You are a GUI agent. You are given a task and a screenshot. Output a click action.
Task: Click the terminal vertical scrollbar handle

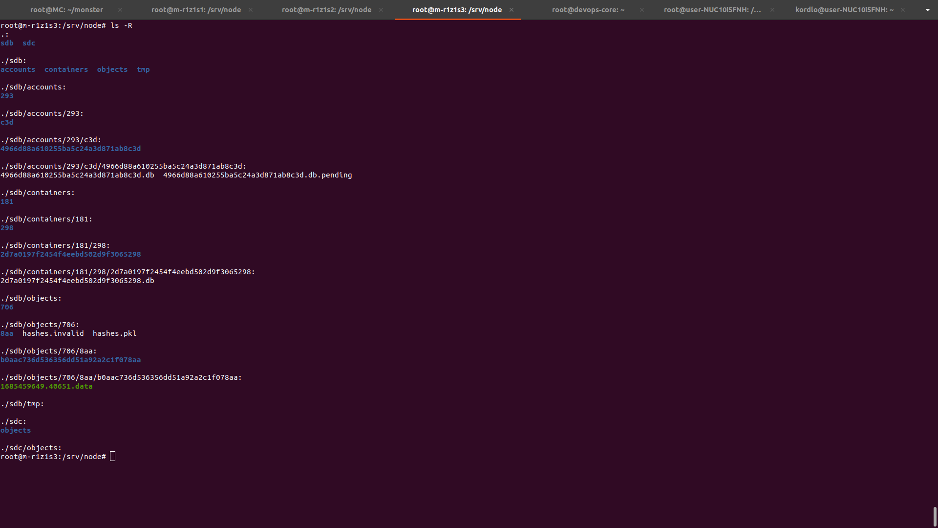(x=935, y=516)
